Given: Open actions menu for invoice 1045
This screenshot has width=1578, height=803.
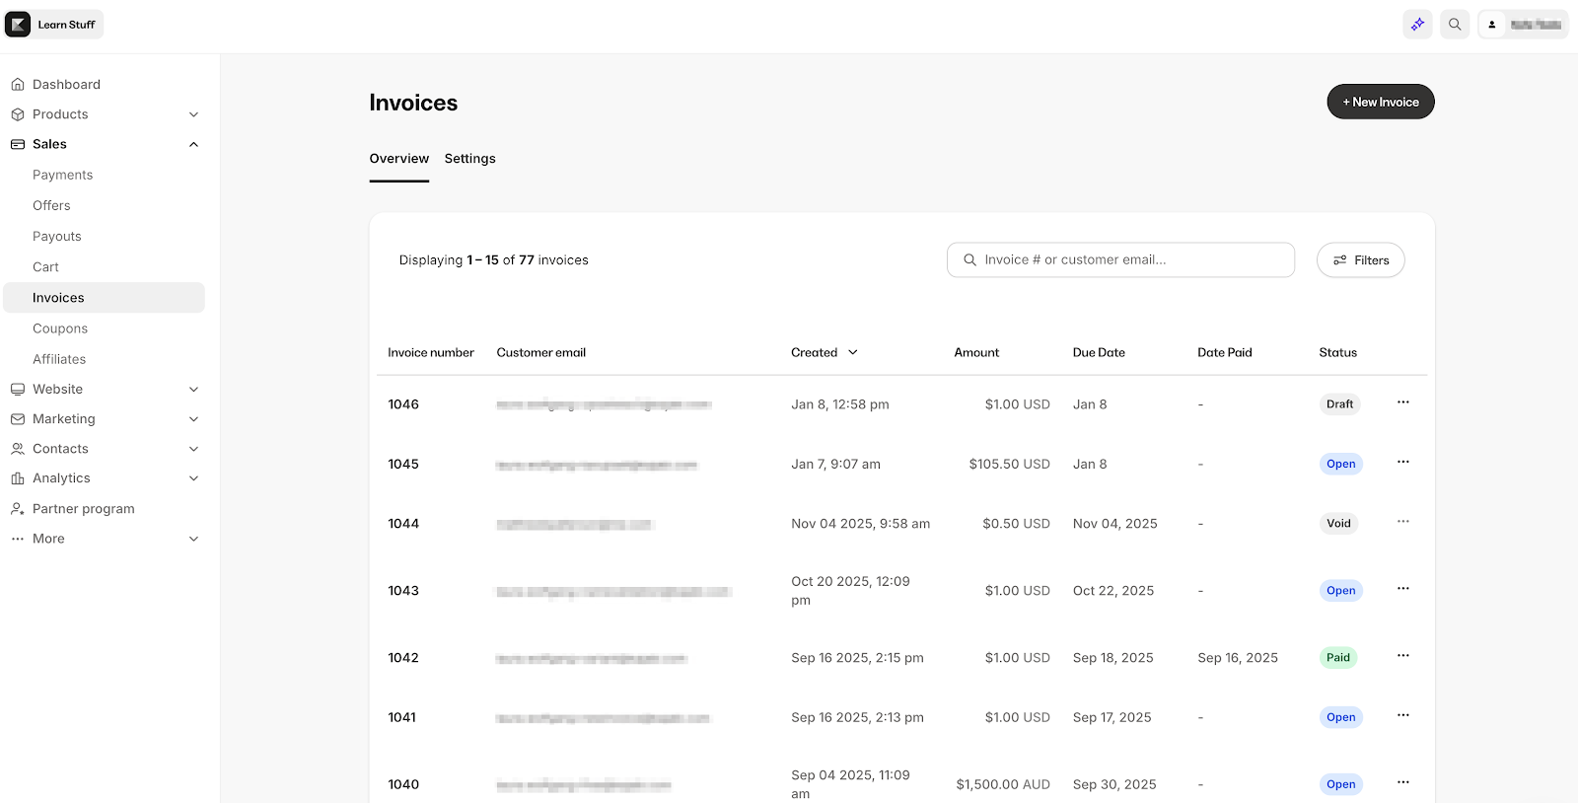Looking at the screenshot, I should click(1402, 462).
